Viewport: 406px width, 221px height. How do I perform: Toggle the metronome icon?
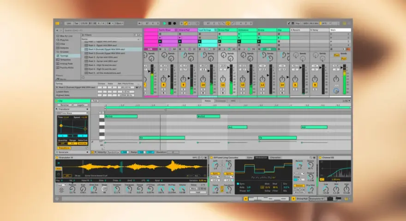(x=109, y=23)
